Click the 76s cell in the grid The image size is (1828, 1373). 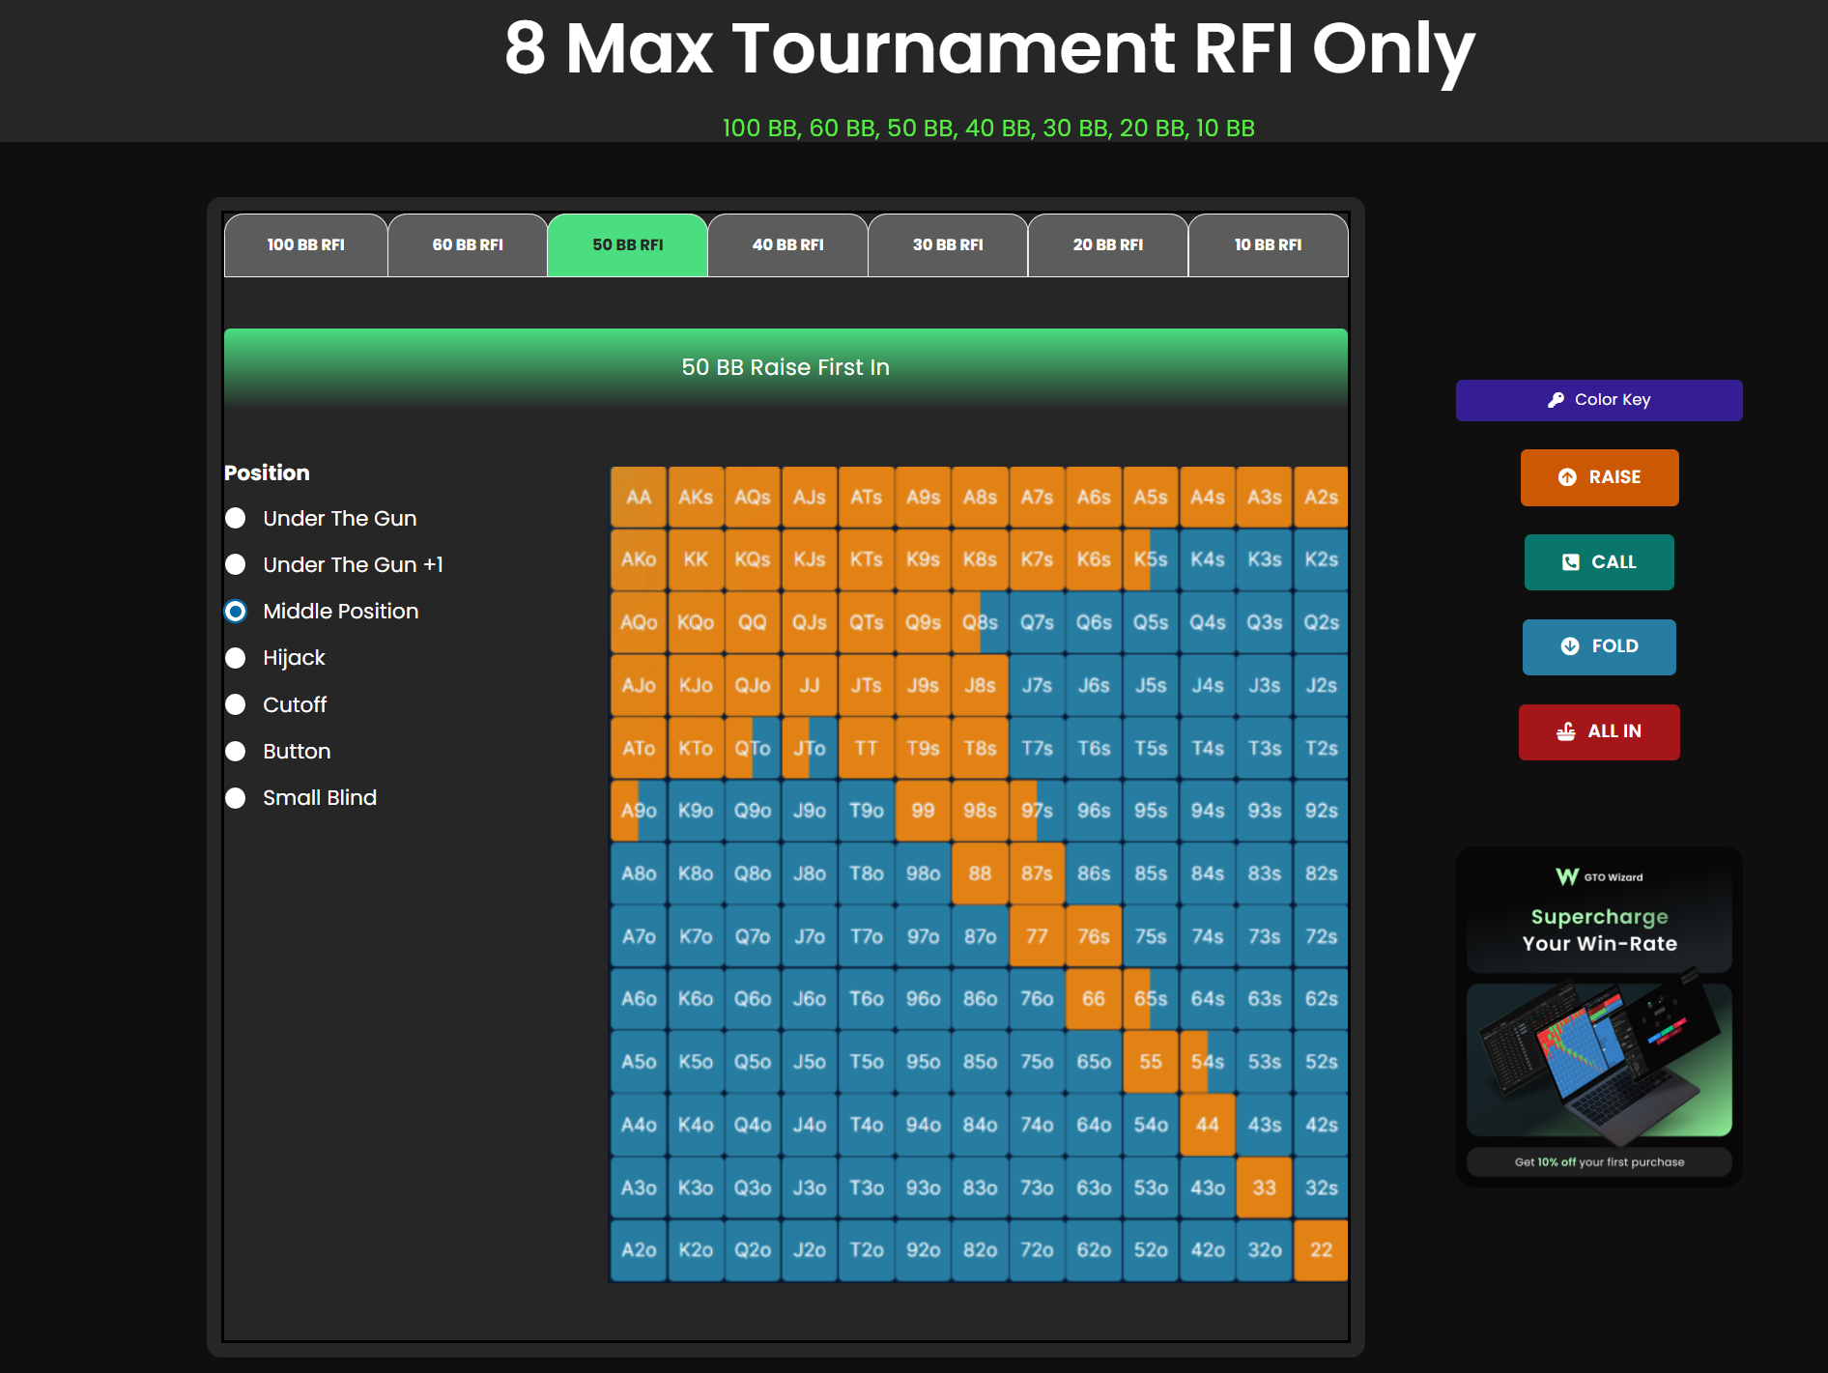1094,937
